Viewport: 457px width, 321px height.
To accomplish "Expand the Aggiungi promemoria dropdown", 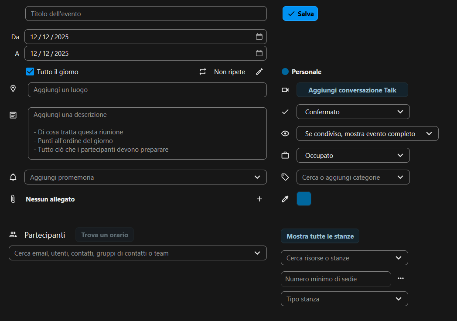I will click(145, 178).
